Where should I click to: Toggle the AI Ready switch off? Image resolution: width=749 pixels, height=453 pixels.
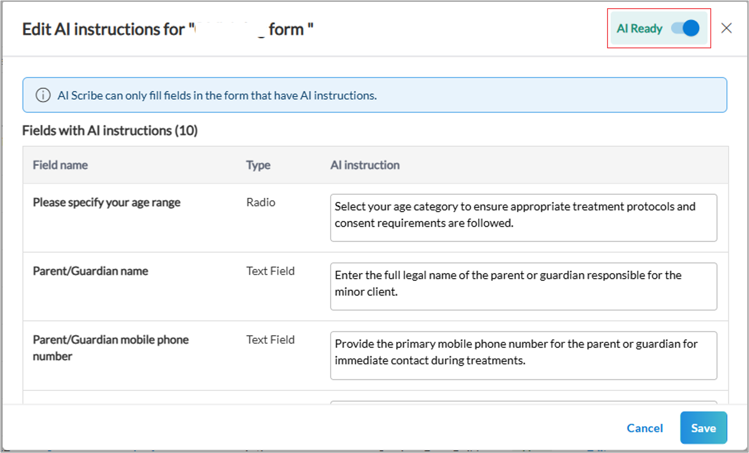(686, 28)
